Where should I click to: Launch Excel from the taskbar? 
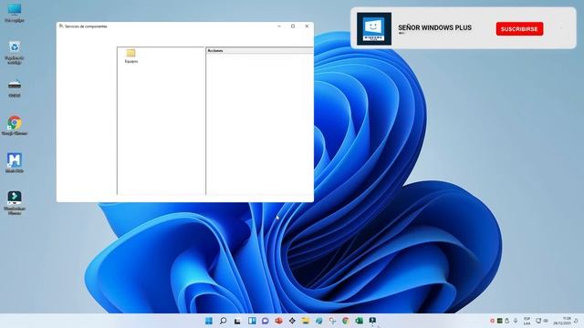359,321
